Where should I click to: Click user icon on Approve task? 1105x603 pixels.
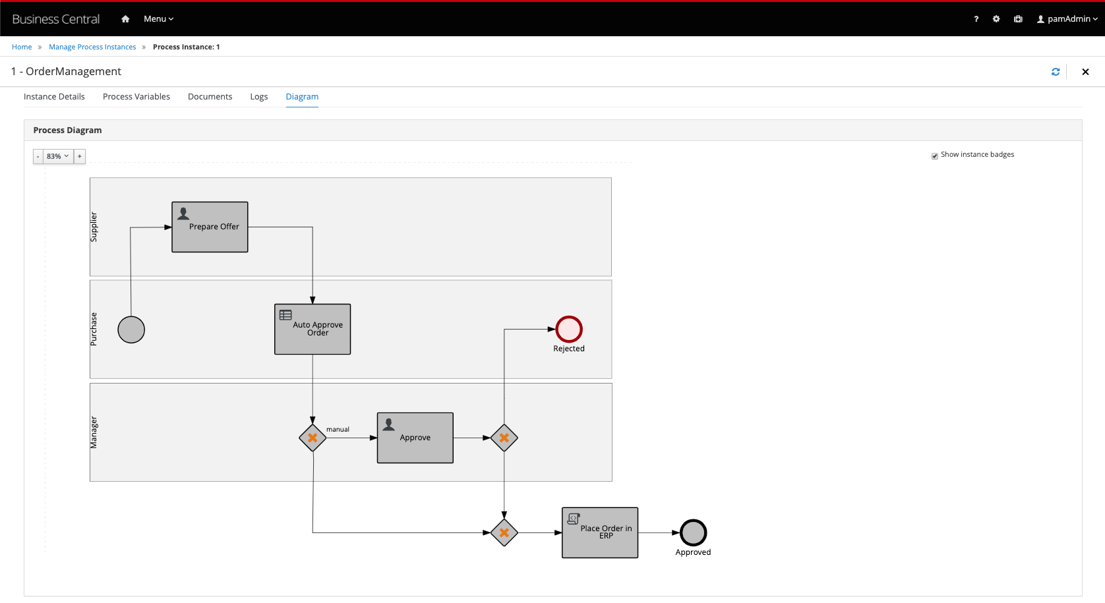389,424
